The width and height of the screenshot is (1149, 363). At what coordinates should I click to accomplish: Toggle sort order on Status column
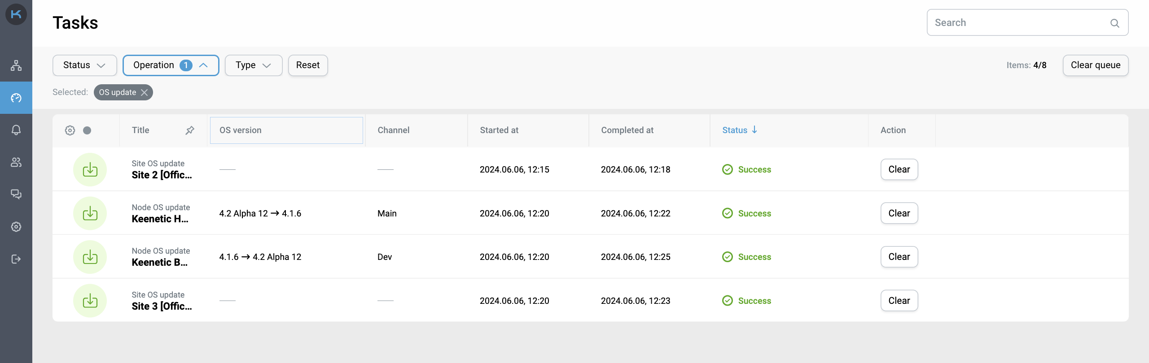coord(739,130)
